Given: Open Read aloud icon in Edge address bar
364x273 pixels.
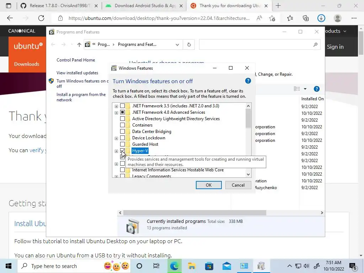Looking at the screenshot, I should pyautogui.click(x=259, y=18).
